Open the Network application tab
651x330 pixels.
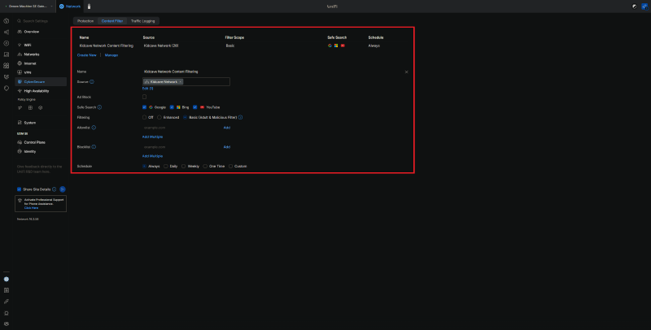click(x=70, y=7)
